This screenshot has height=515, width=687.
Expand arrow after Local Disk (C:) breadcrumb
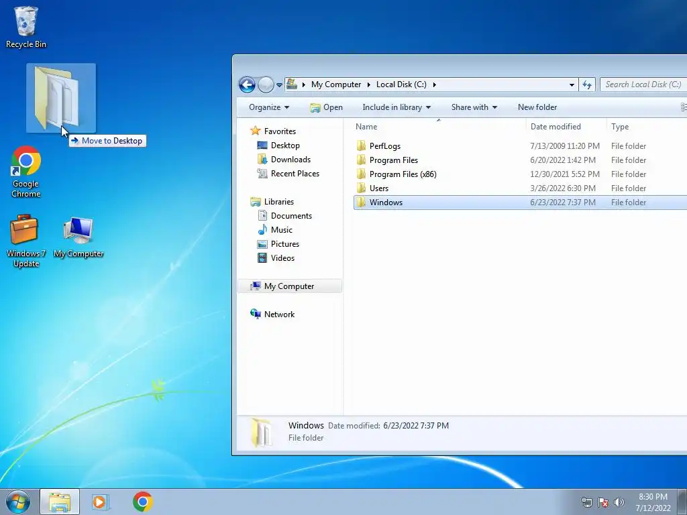coord(434,85)
